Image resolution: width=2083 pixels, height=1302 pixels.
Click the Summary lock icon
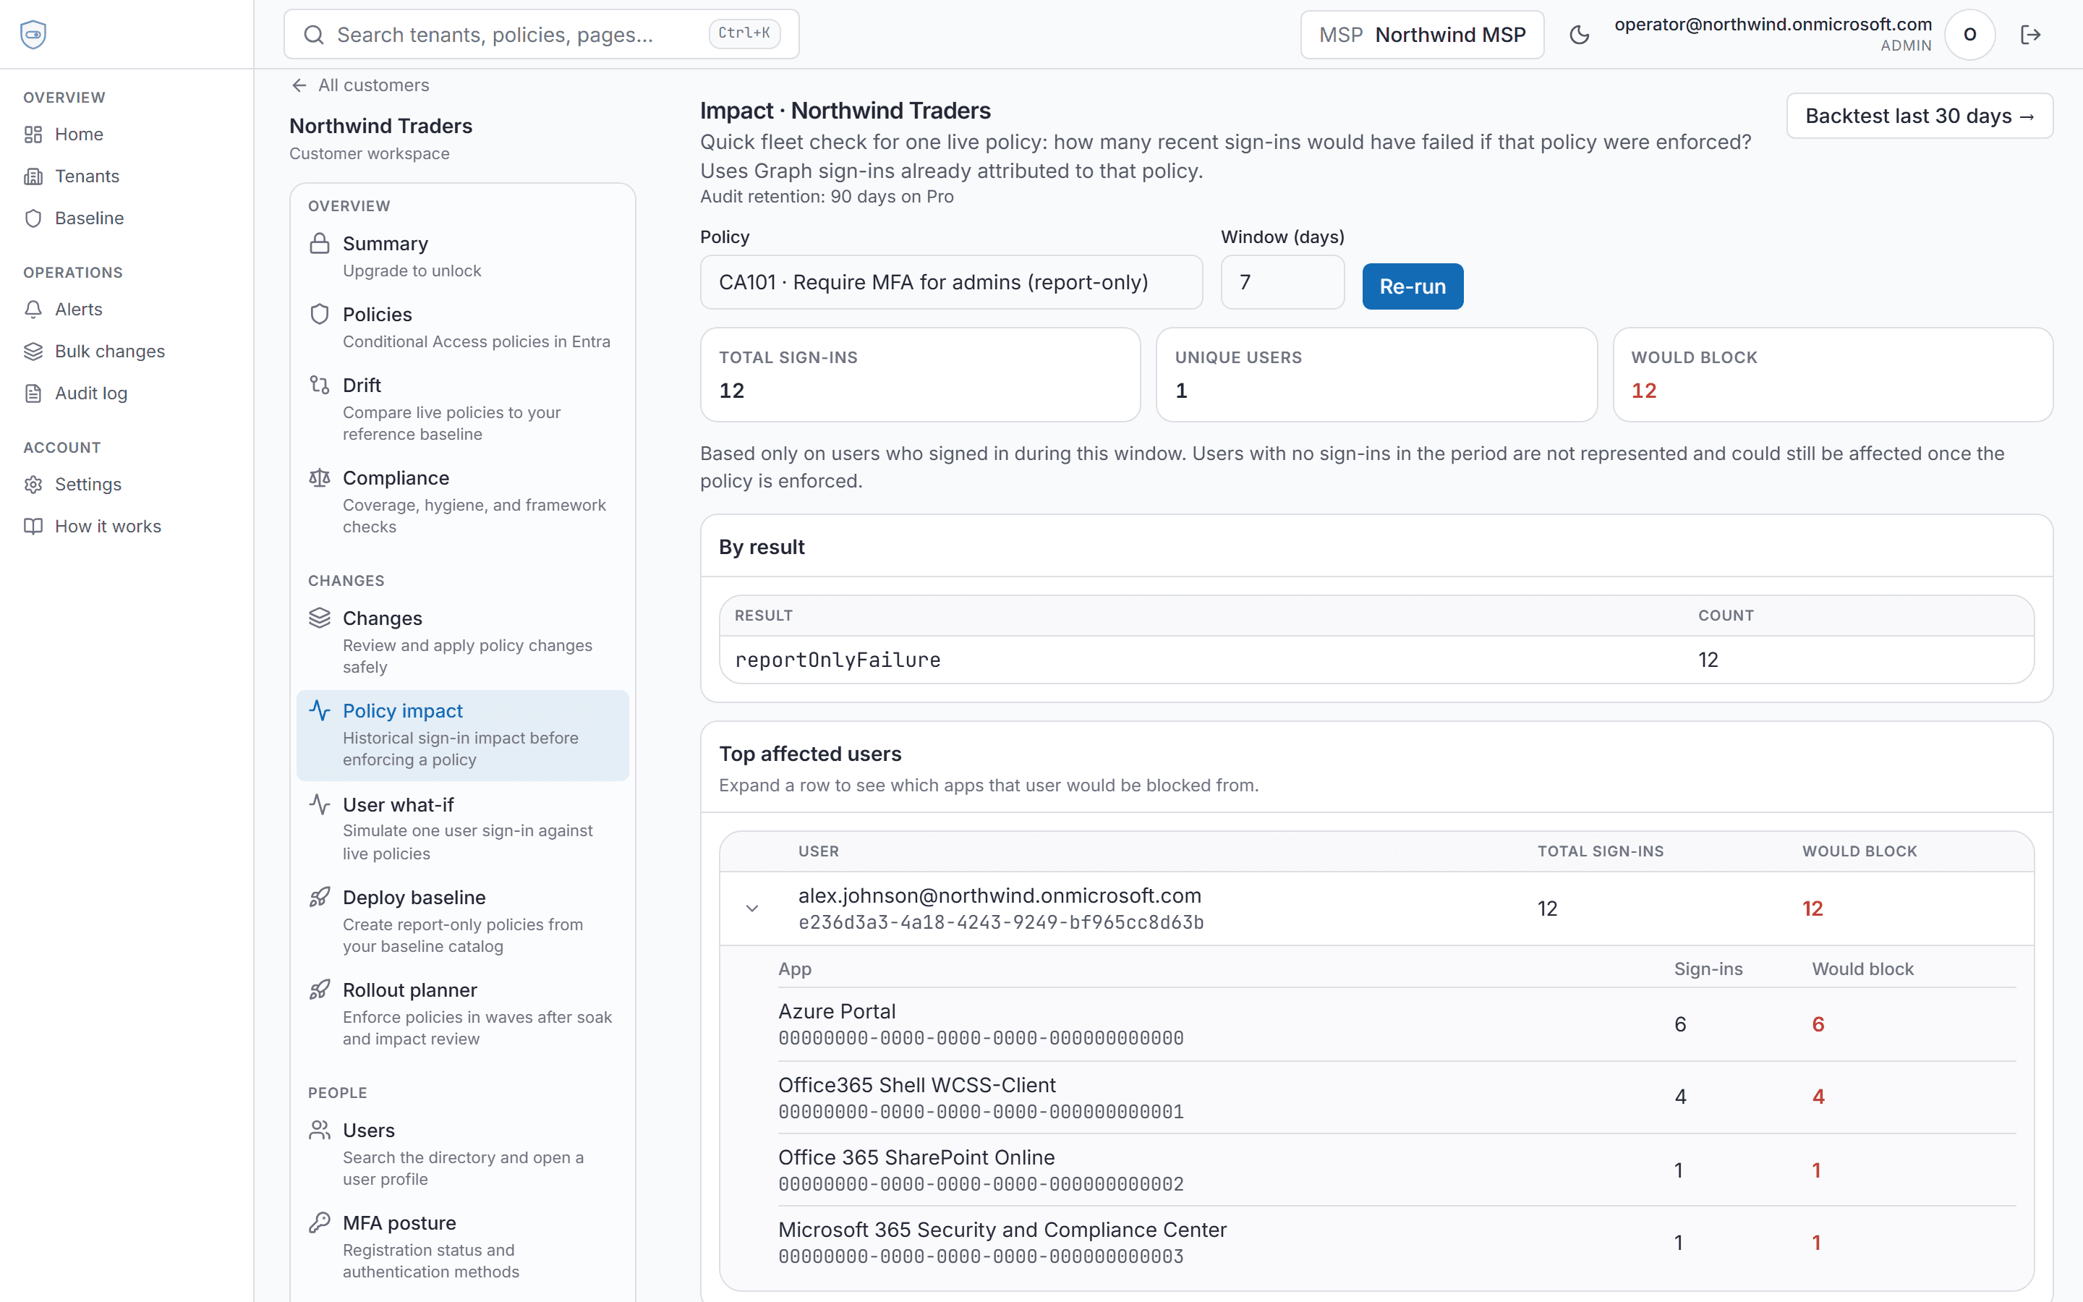pos(320,244)
